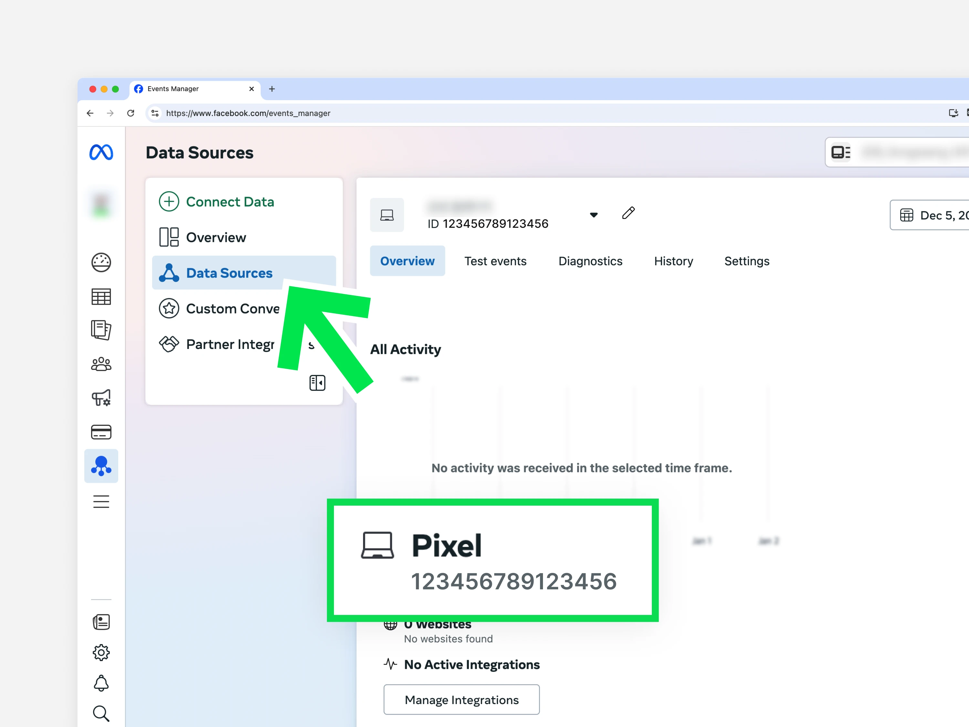This screenshot has width=969, height=727.
Task: Click the All Activity heading
Action: (x=406, y=349)
